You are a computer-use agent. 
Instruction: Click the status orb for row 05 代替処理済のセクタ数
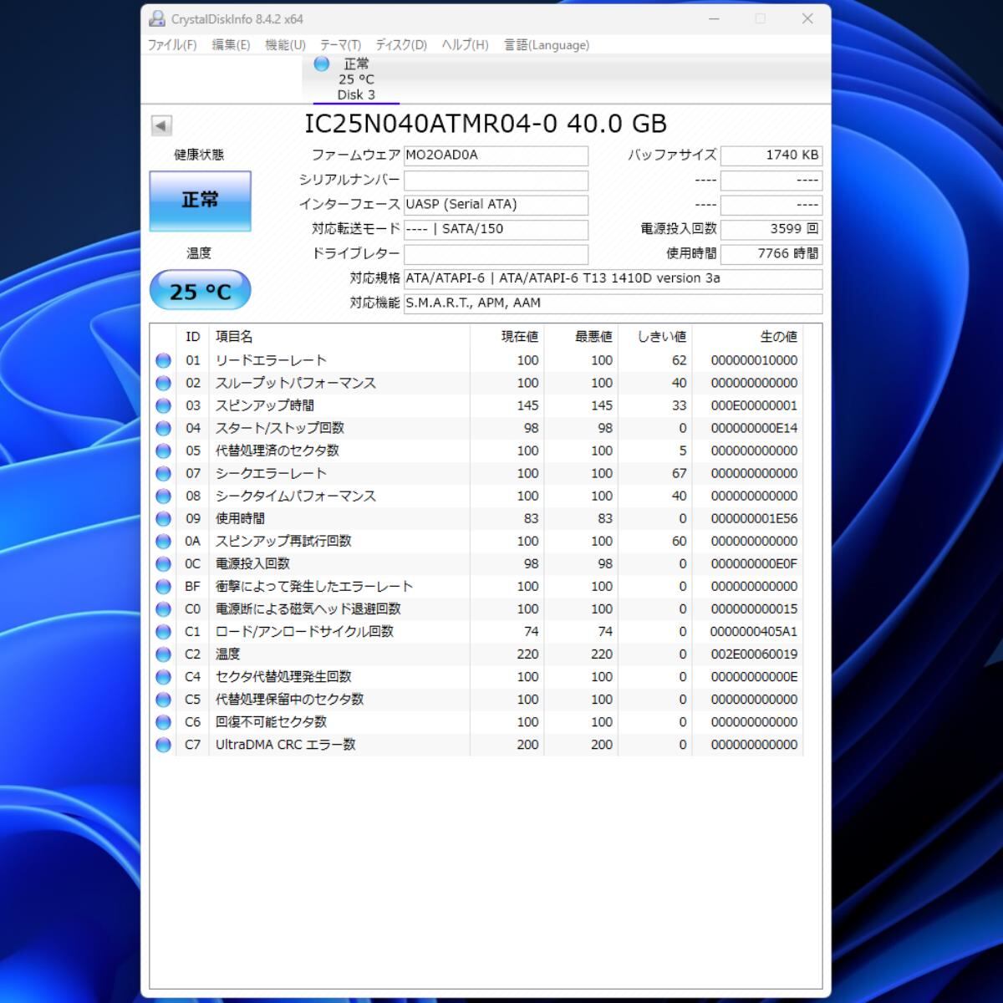[x=164, y=451]
